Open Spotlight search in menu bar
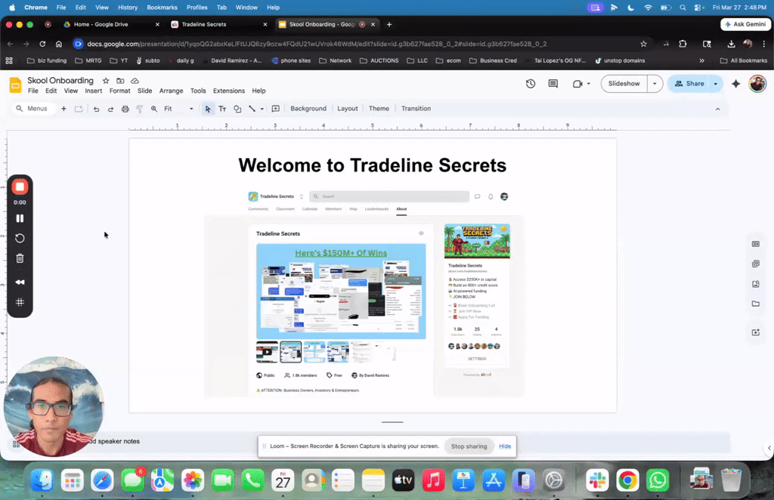 coord(683,8)
